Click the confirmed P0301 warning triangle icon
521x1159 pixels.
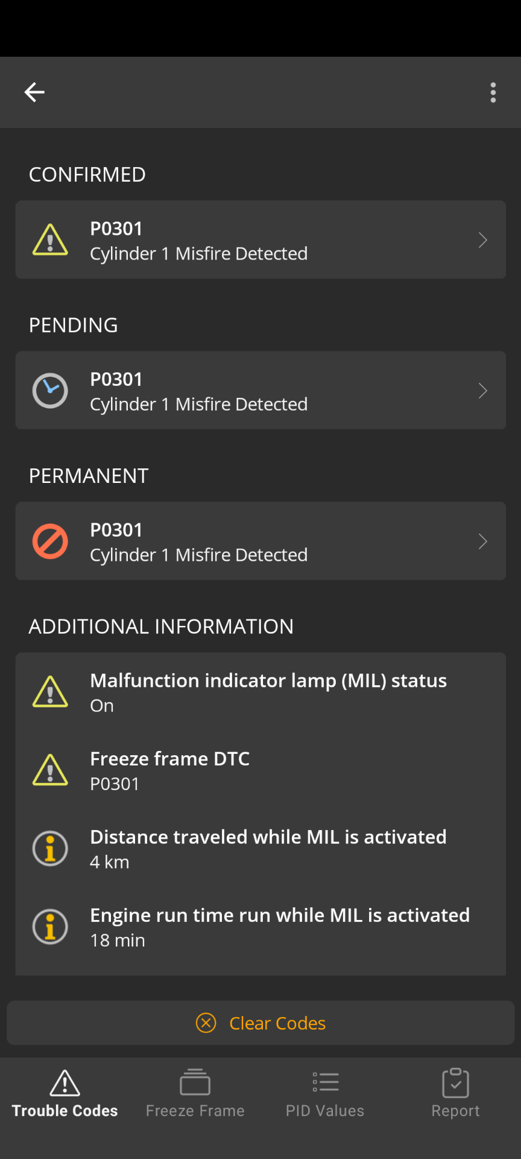(x=50, y=240)
